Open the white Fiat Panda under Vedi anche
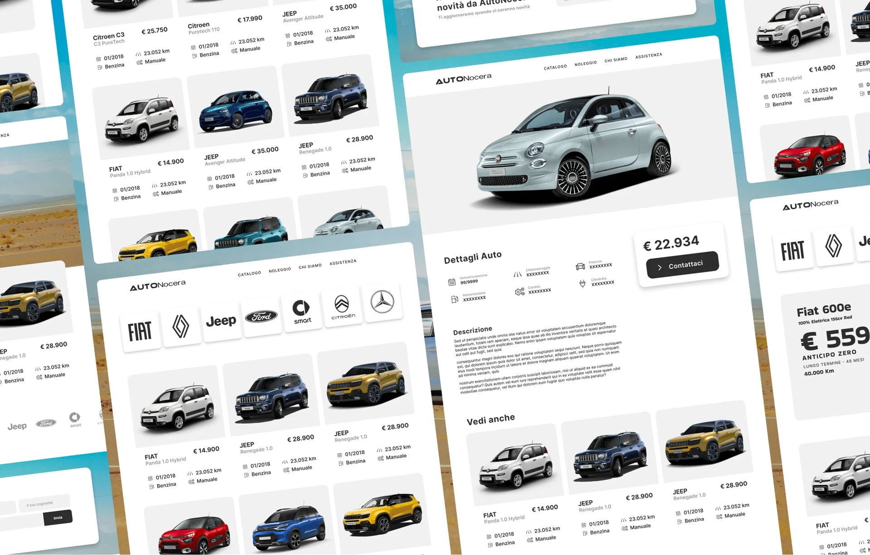Viewport: 870px width, 555px height. click(516, 465)
